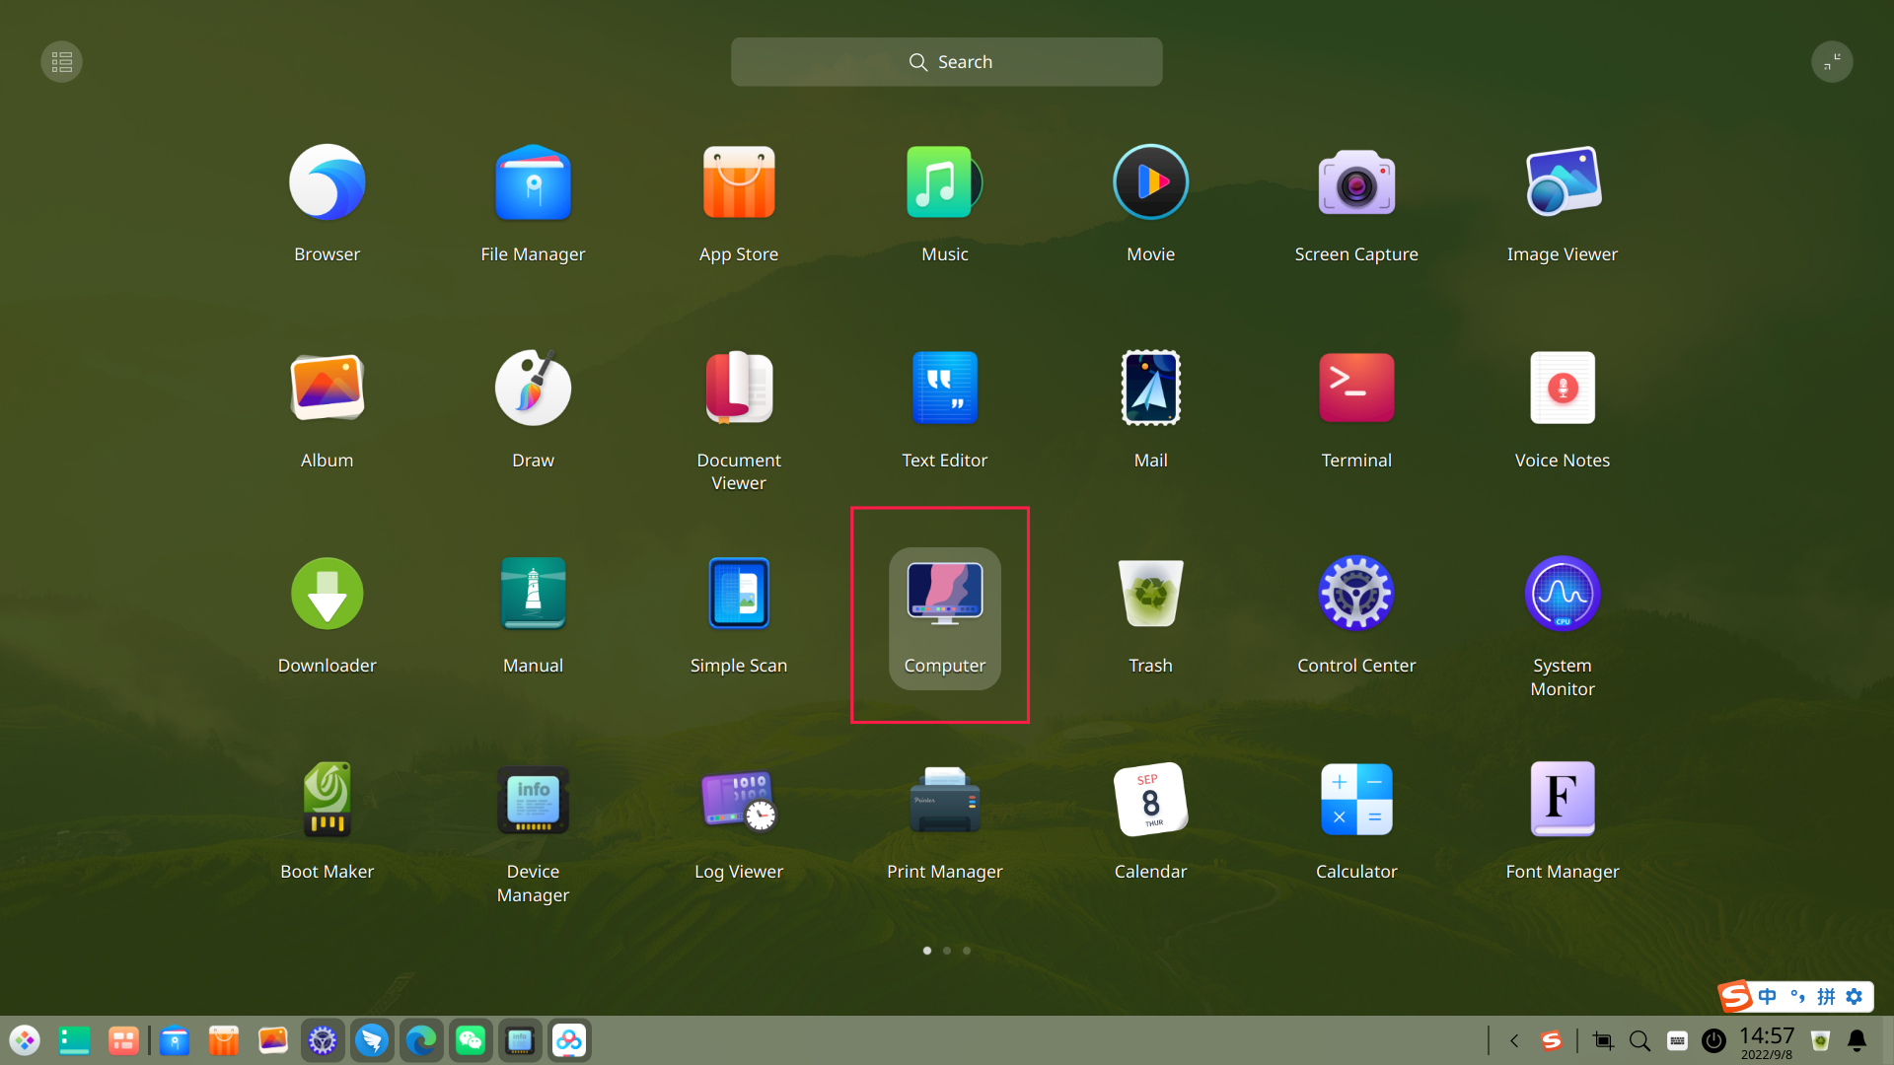Launch the Draw app

[x=533, y=388]
